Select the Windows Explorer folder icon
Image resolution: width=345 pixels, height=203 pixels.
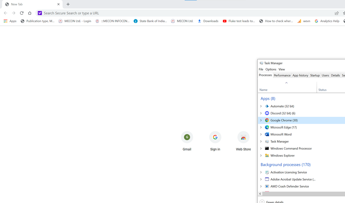267,155
